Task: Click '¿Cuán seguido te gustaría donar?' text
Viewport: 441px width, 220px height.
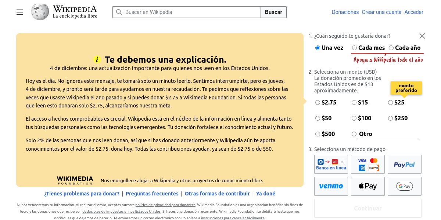Action: (x=352, y=36)
